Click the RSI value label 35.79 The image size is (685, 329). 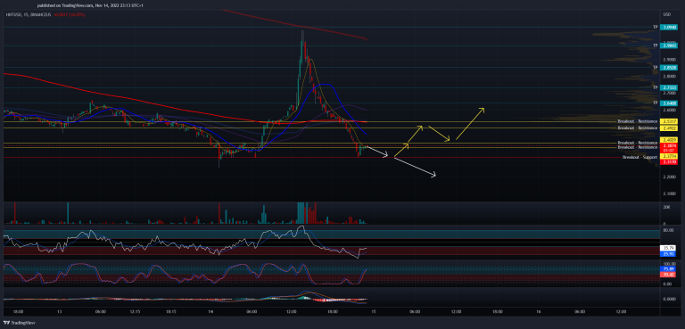(x=668, y=248)
